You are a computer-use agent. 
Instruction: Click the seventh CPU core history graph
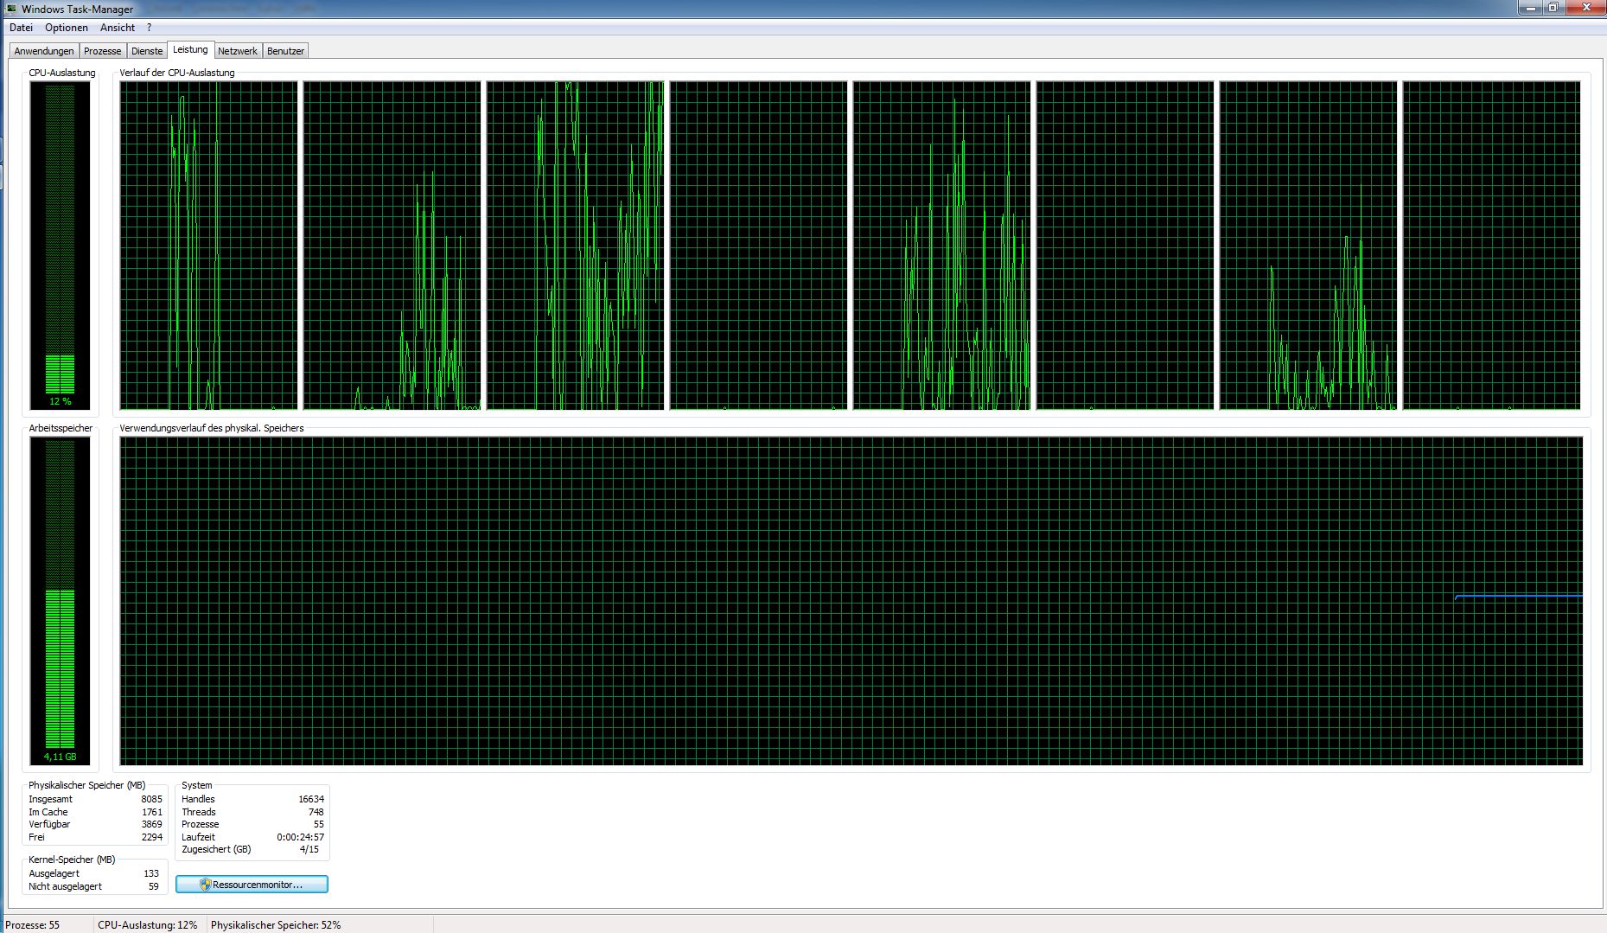pos(1308,246)
